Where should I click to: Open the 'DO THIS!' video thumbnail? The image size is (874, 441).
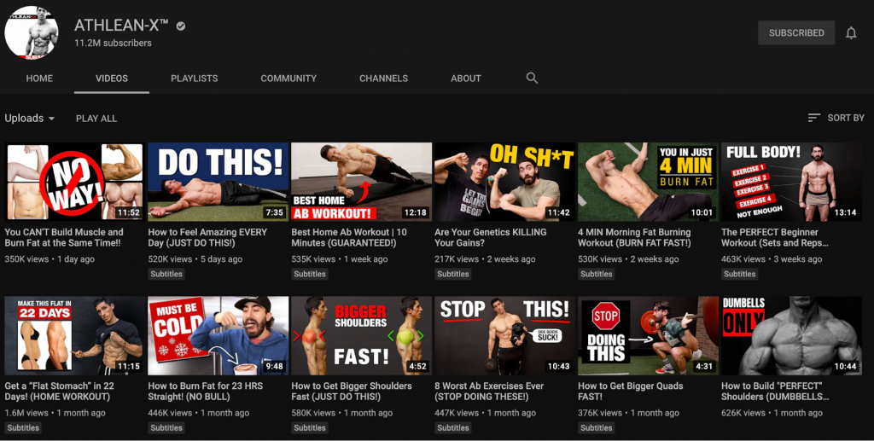tap(218, 182)
